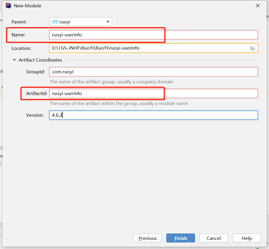Click the 'Location:' label

click(x=21, y=48)
